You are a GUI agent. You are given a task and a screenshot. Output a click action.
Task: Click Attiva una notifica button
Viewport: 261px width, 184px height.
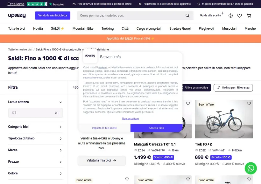pos(196,88)
